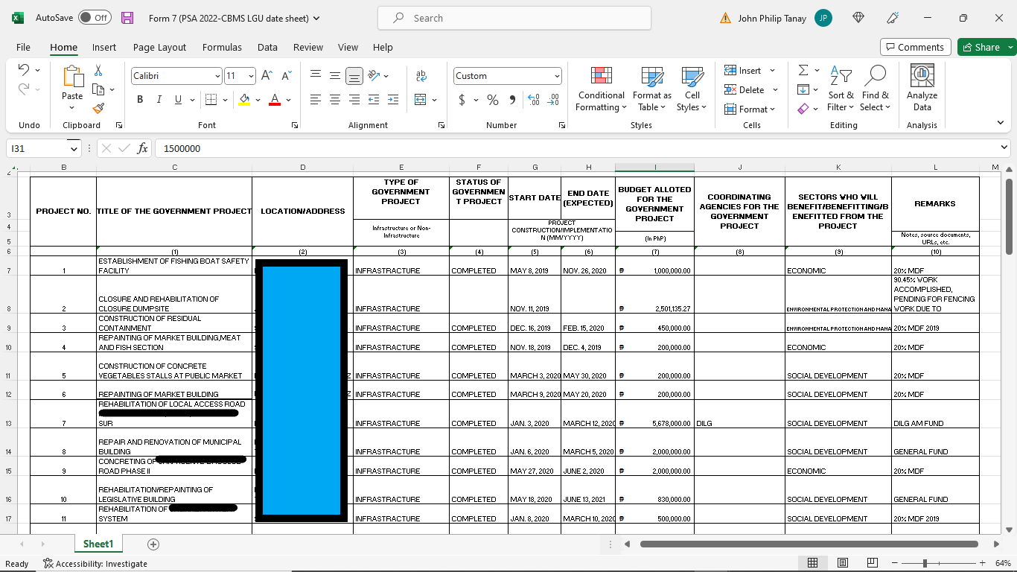Image resolution: width=1017 pixels, height=572 pixels.
Task: Apply Comma Style formatting
Action: pyautogui.click(x=512, y=100)
